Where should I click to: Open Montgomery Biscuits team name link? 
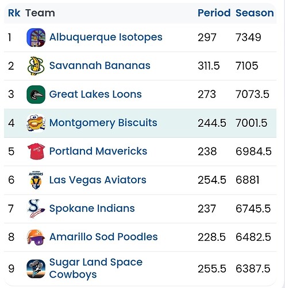pos(103,123)
